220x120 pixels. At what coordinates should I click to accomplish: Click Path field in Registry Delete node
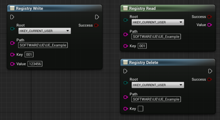tap(156, 99)
